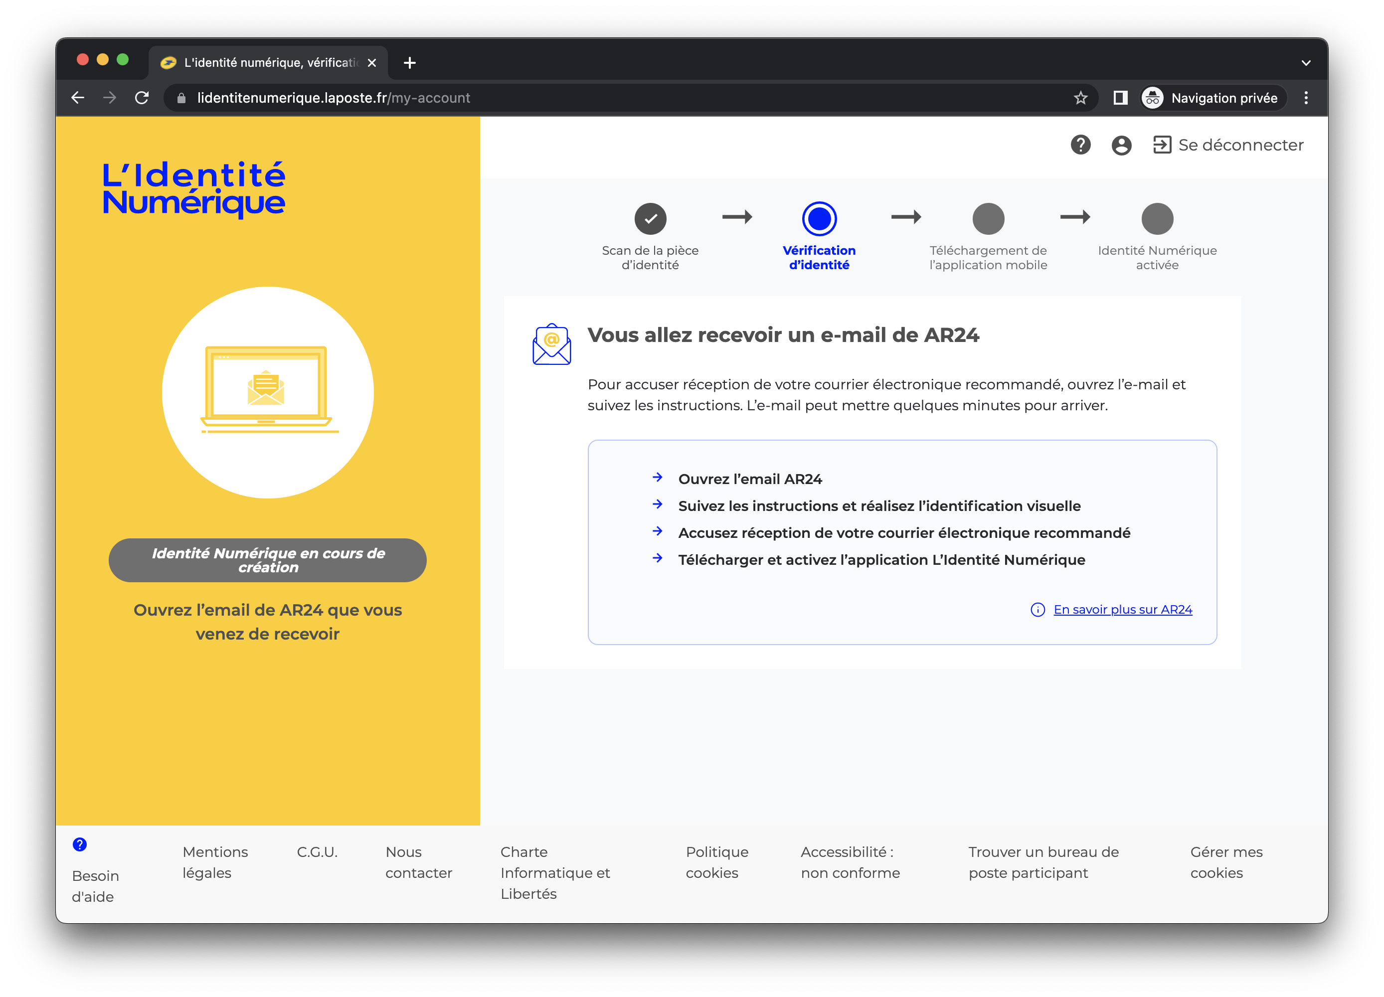1384x997 pixels.
Task: Reload the page with refresh icon
Action: pos(142,98)
